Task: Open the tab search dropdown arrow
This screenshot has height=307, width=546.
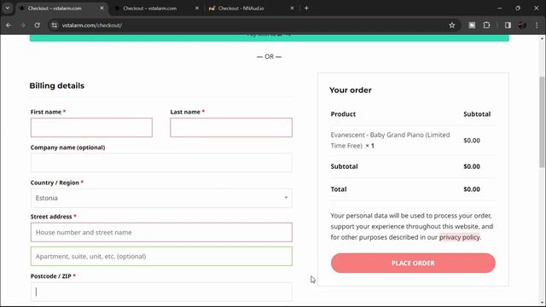Action: click(x=8, y=8)
